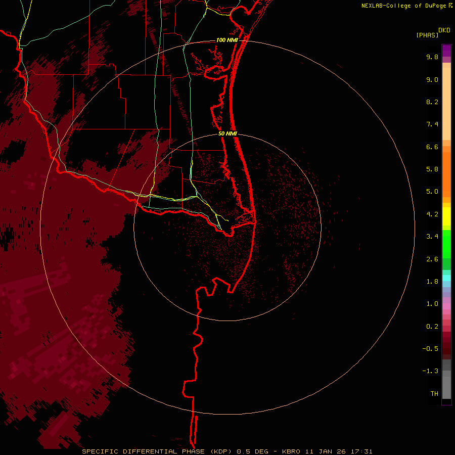
Task: Click the 3.4 legend value
Action: pyautogui.click(x=432, y=237)
